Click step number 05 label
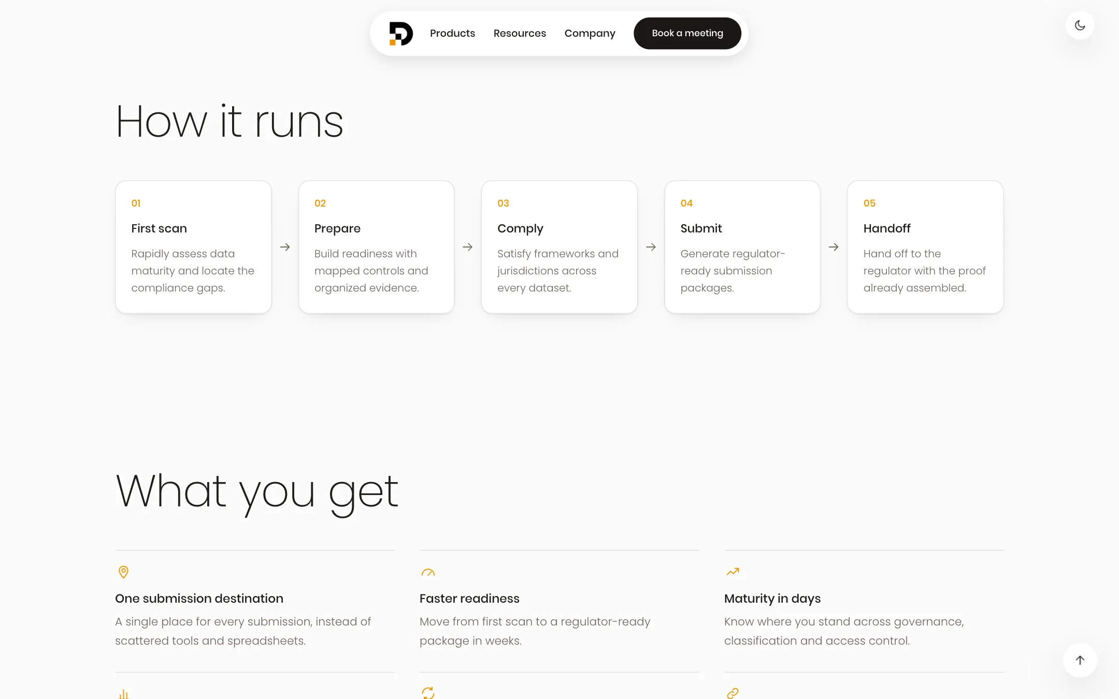The width and height of the screenshot is (1119, 699). [x=869, y=203]
